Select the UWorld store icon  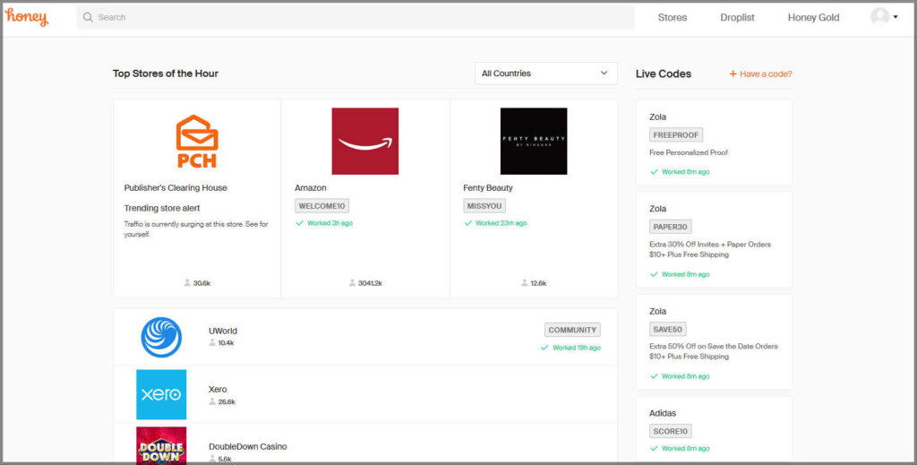tap(161, 337)
